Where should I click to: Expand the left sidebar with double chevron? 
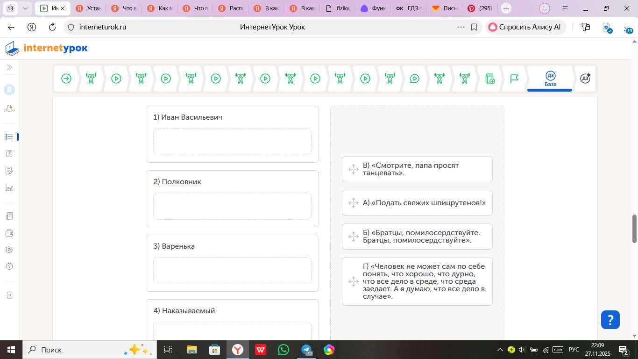pos(9,67)
